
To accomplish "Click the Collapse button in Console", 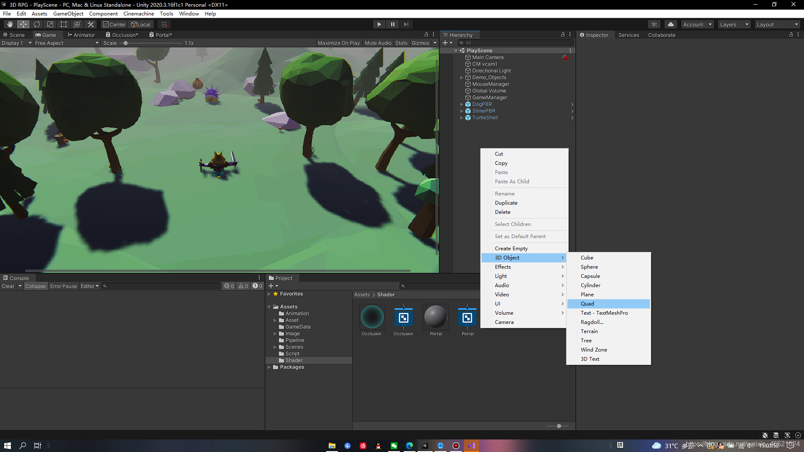I will click(x=35, y=286).
